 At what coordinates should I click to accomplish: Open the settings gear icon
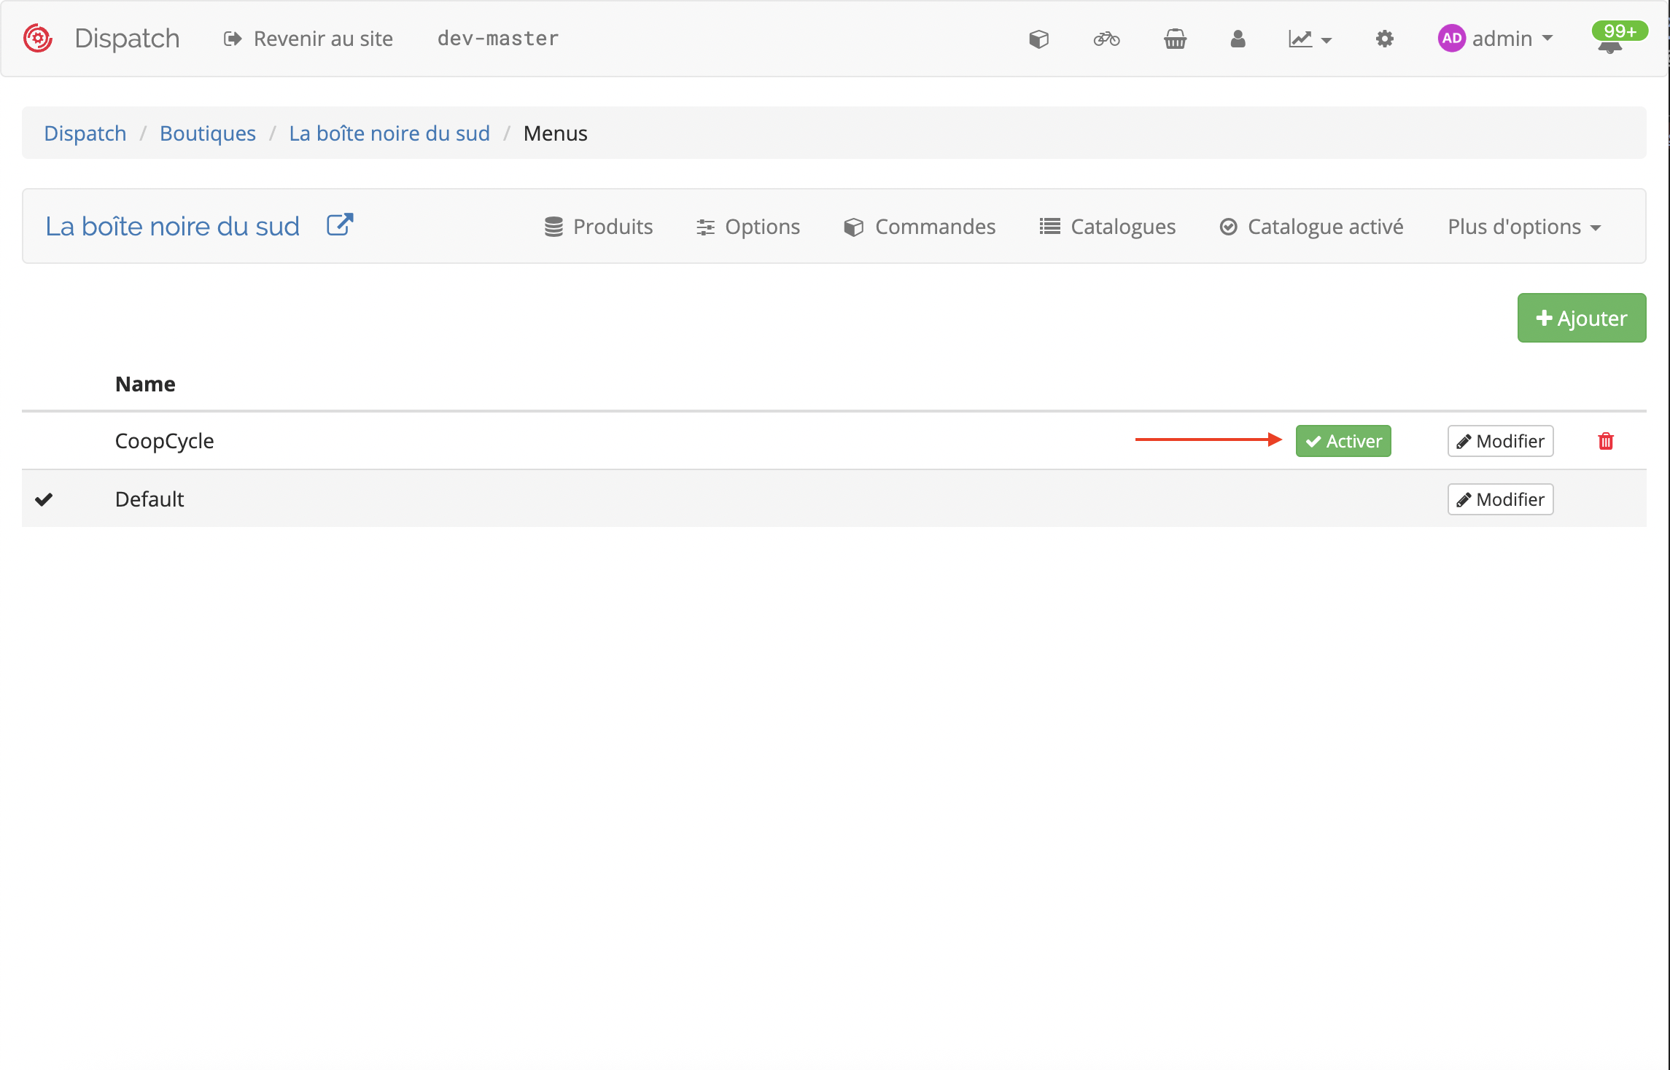pyautogui.click(x=1384, y=39)
